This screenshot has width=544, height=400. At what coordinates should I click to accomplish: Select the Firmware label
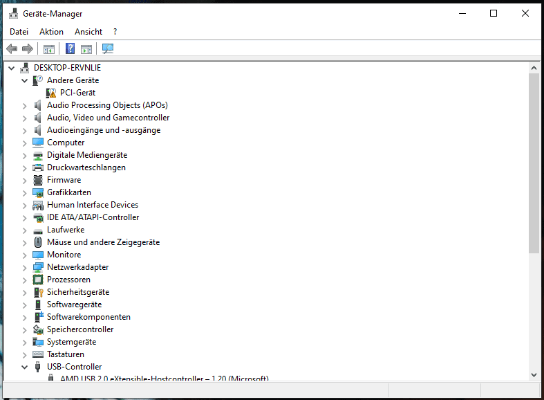(64, 180)
